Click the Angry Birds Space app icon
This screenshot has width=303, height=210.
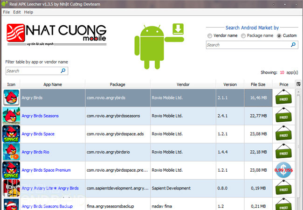click(11, 134)
